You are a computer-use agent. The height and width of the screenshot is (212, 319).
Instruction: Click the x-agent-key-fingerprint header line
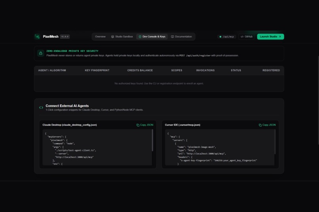[218, 160]
